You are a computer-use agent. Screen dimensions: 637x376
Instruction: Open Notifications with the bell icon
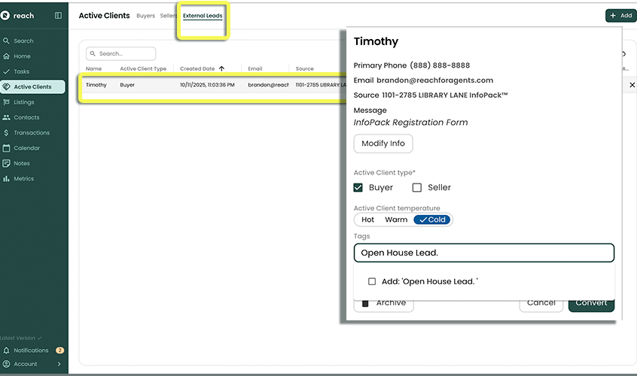[7, 350]
